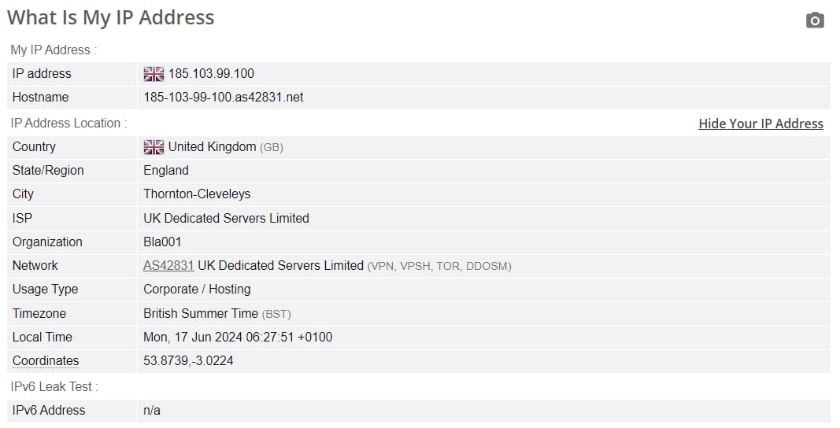Click the camera screenshot icon
Image resolution: width=840 pixels, height=428 pixels.
[x=815, y=20]
